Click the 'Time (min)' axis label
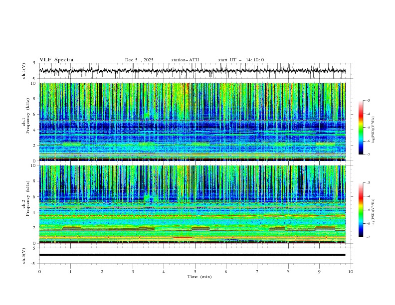 [199, 277]
